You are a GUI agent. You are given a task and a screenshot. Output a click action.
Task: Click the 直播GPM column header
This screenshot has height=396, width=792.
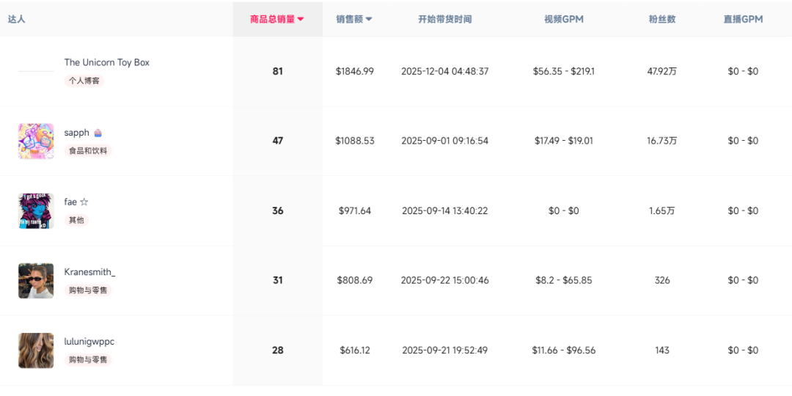(743, 19)
